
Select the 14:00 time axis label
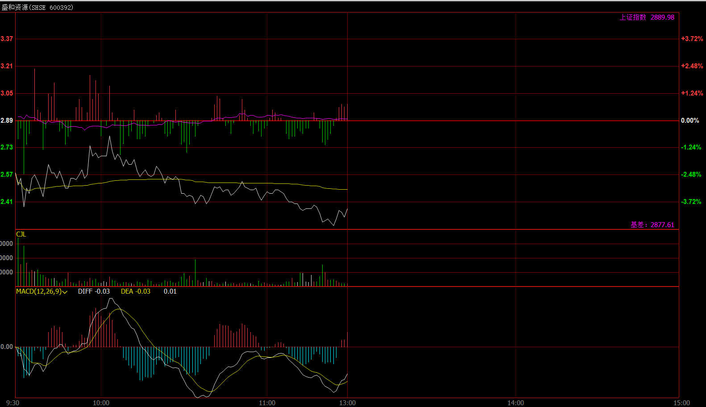515,403
